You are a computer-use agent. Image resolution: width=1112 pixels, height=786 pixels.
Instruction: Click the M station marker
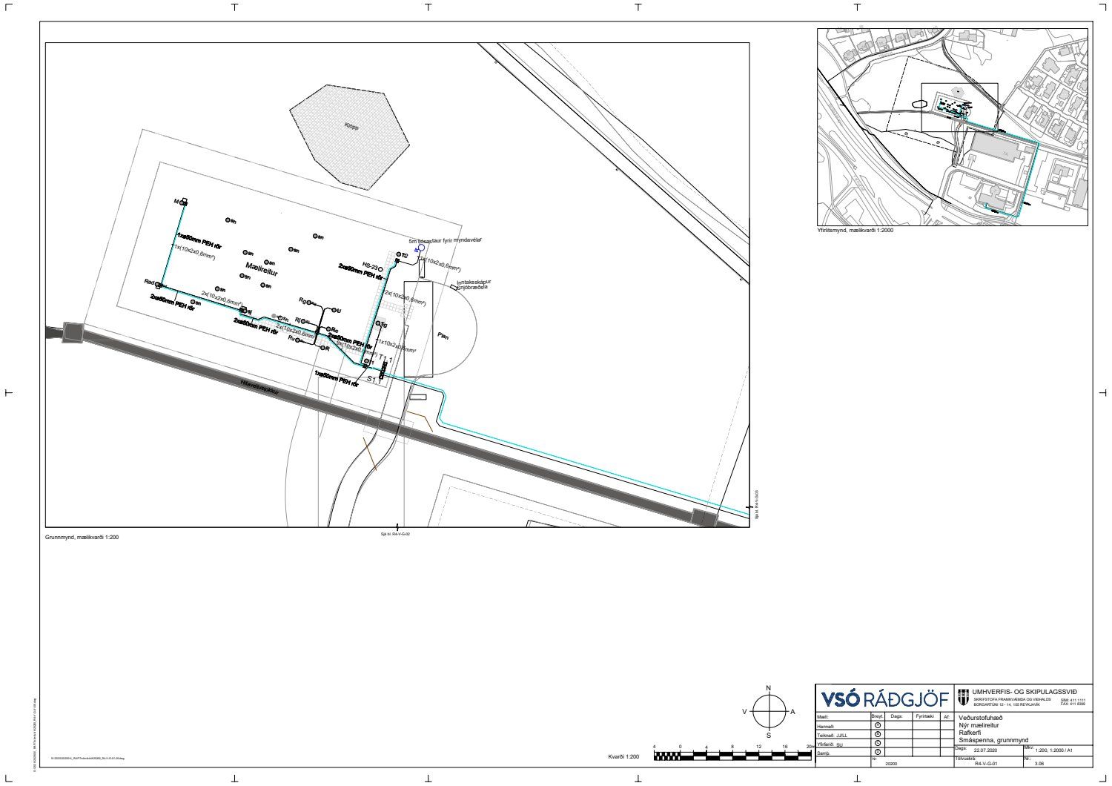pos(183,201)
